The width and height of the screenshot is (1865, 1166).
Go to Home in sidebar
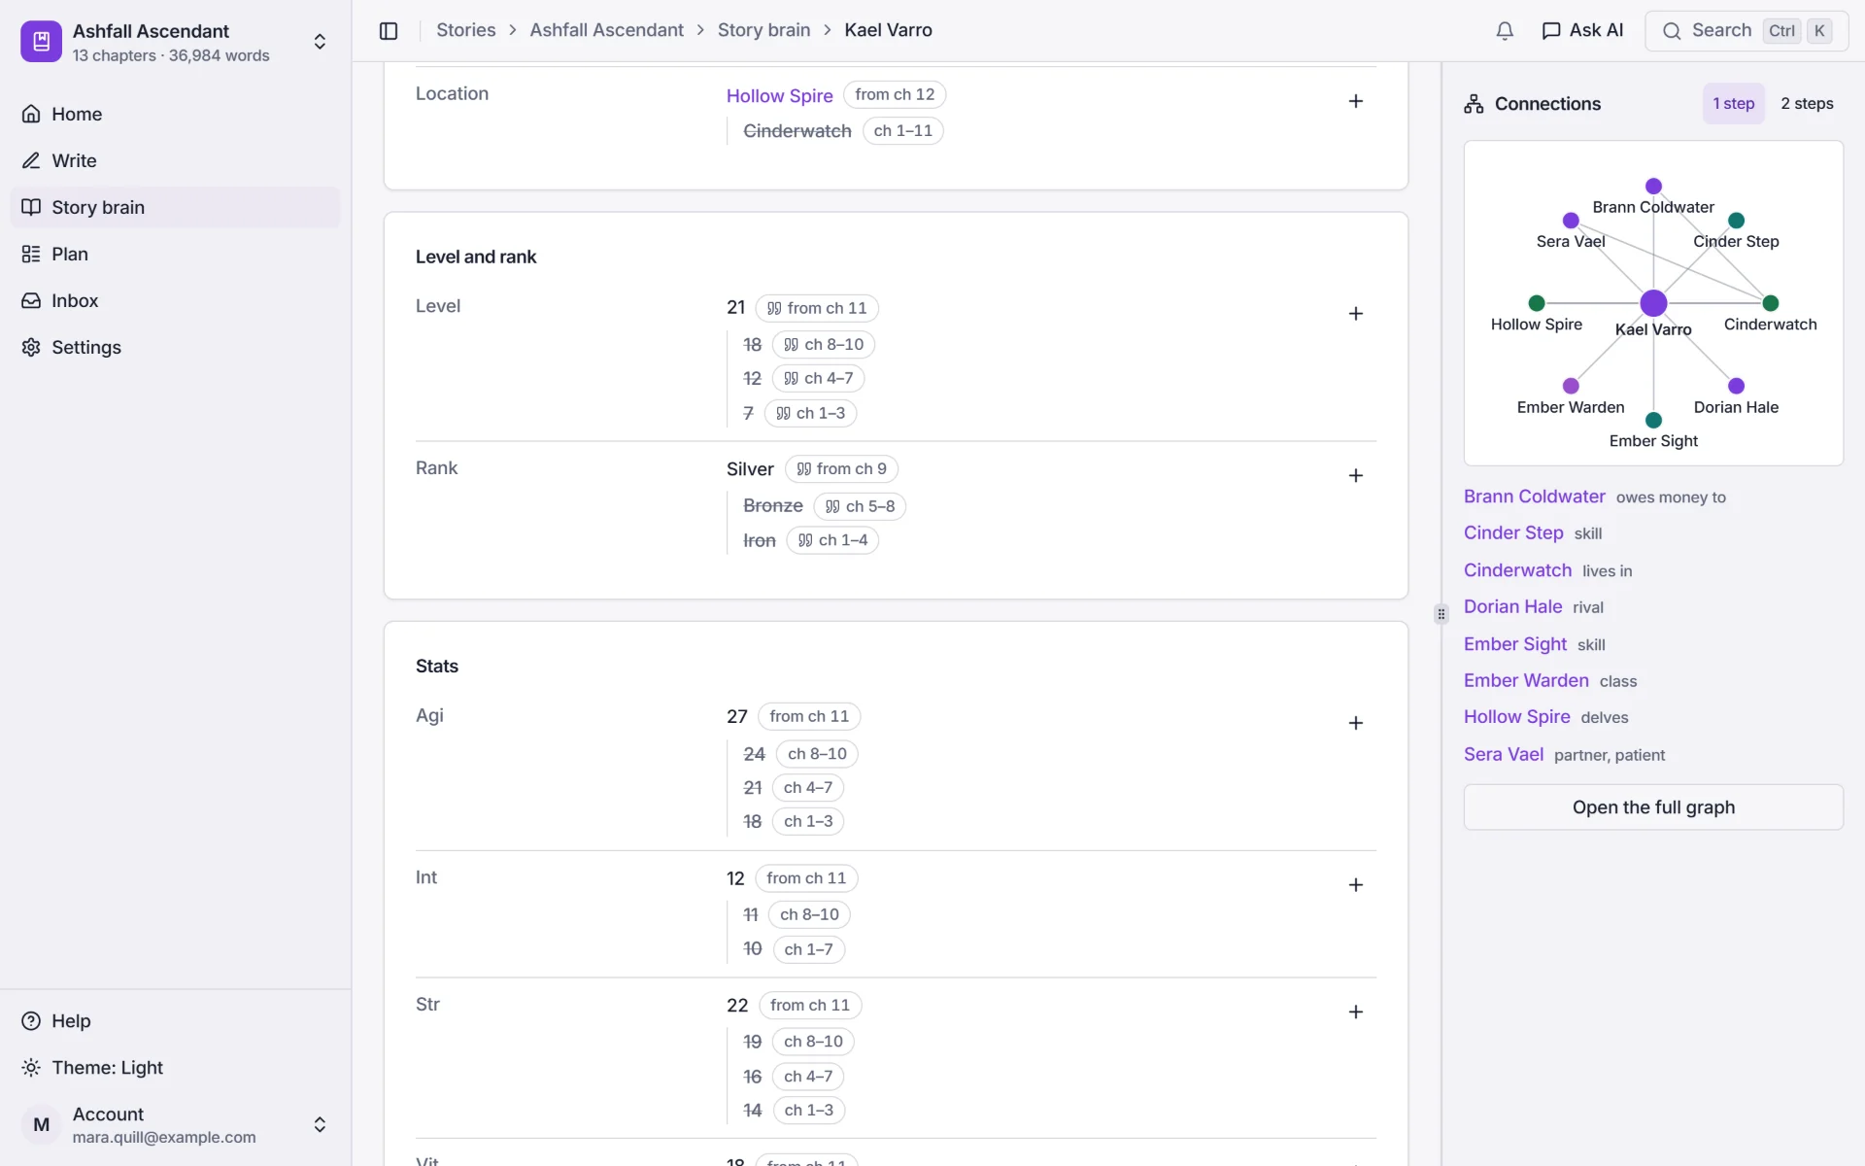pos(175,114)
